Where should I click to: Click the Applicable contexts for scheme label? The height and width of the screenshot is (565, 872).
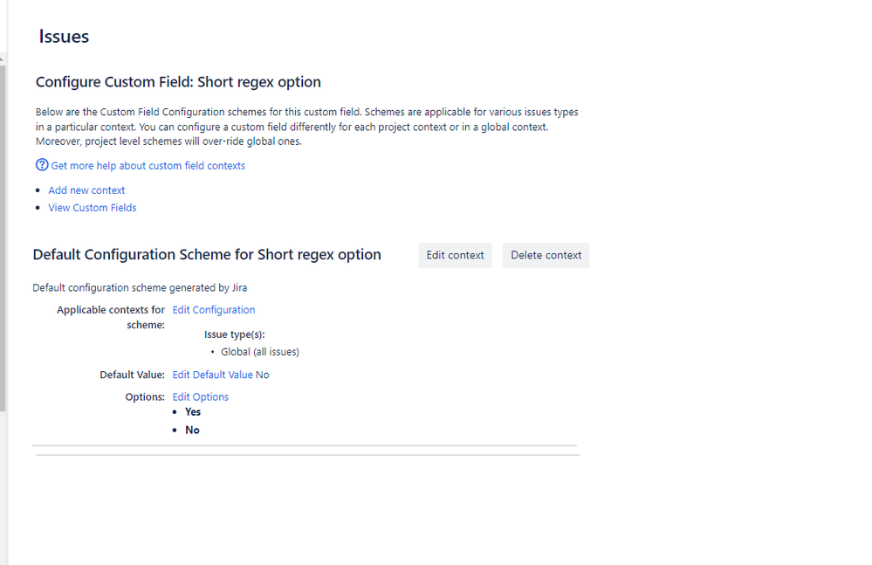pos(110,316)
